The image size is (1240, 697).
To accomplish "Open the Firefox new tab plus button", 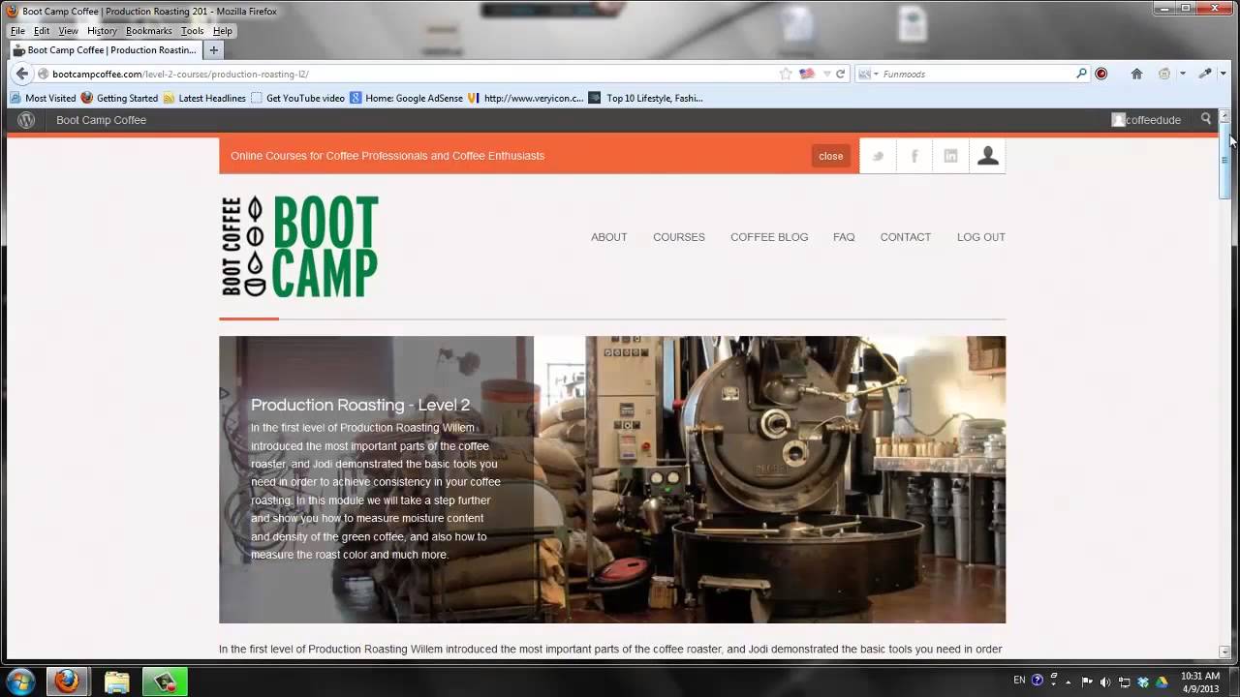I will point(214,50).
